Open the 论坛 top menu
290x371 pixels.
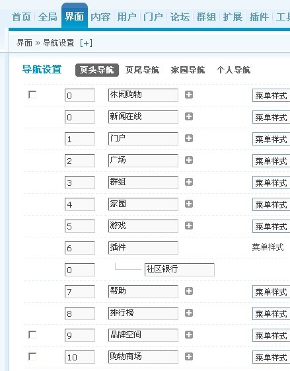pos(180,17)
